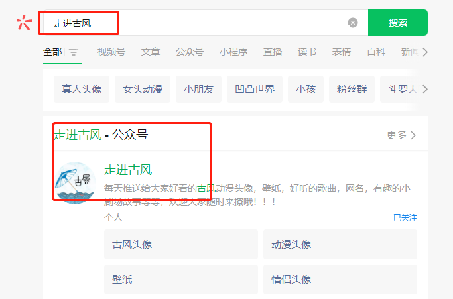Go to the 表情 tab
Screen dimensions: 453x299
(x=342, y=52)
